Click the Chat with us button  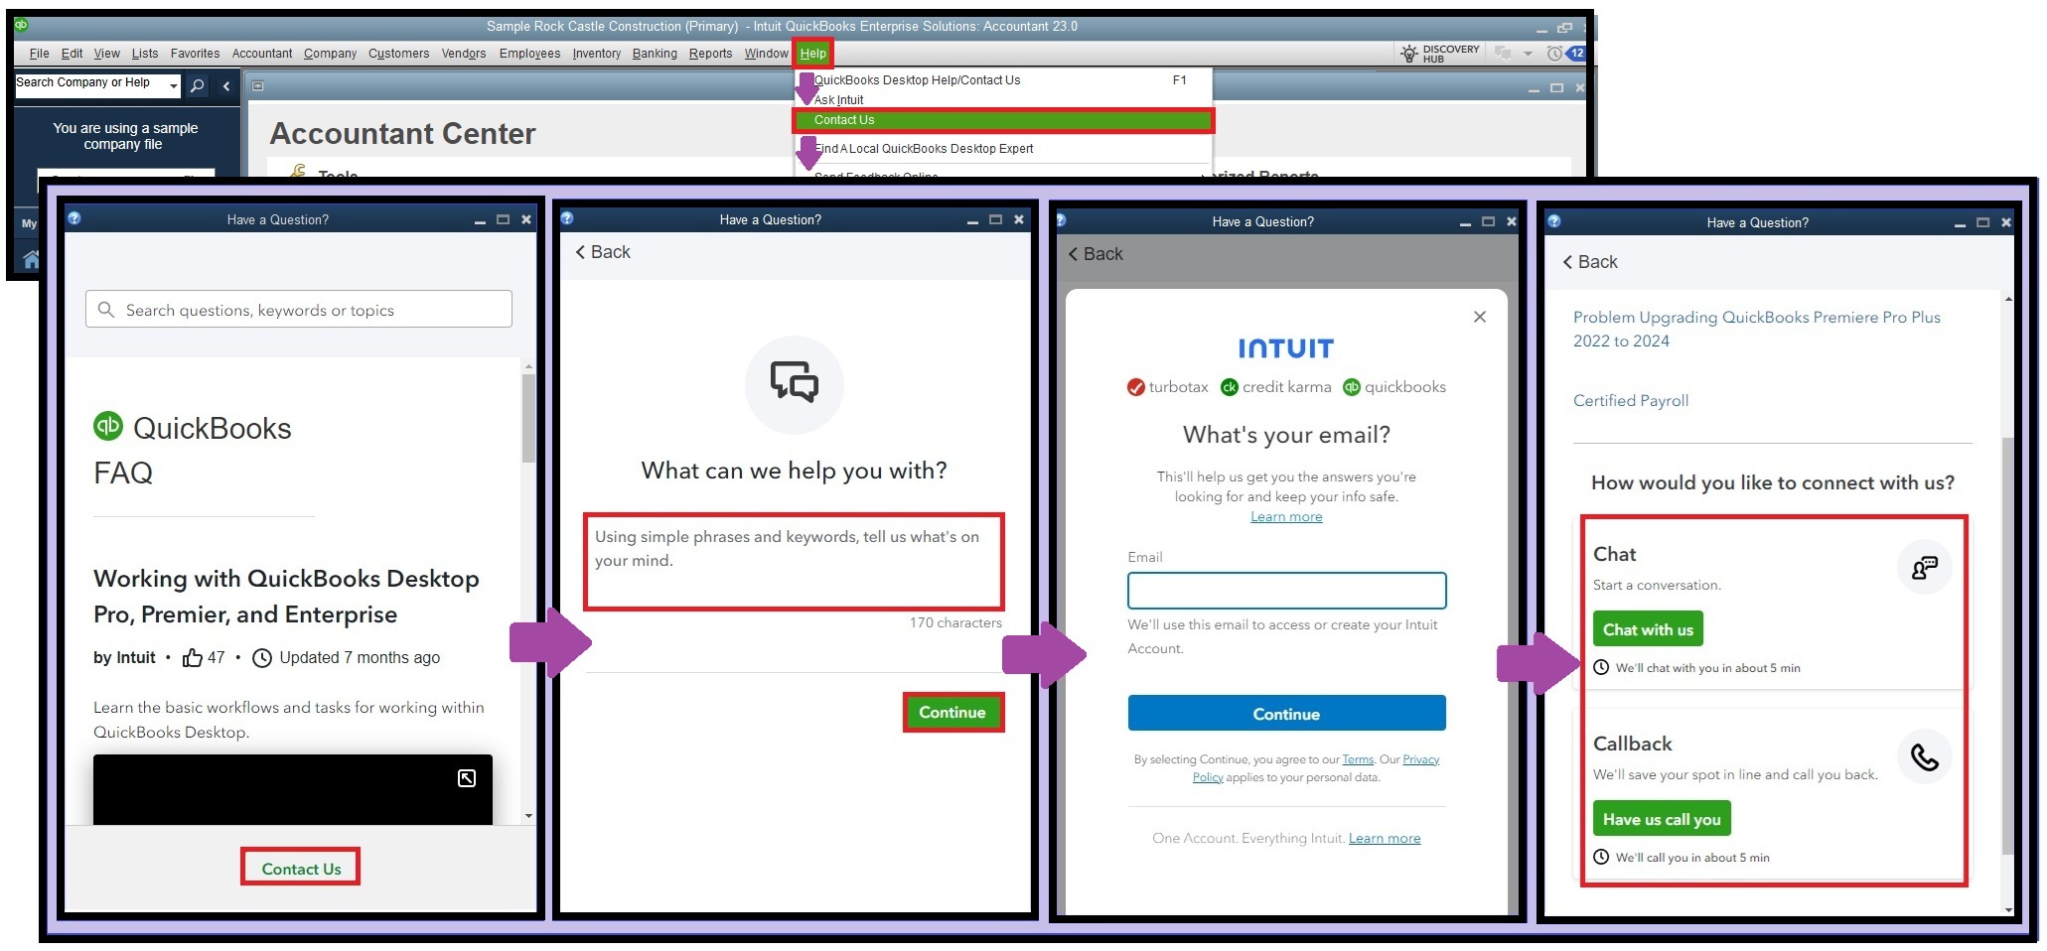(1648, 629)
